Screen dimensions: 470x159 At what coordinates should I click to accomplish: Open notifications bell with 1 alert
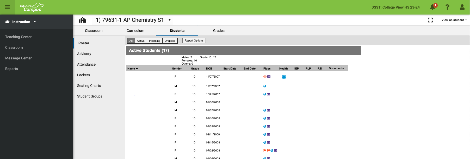[433, 7]
